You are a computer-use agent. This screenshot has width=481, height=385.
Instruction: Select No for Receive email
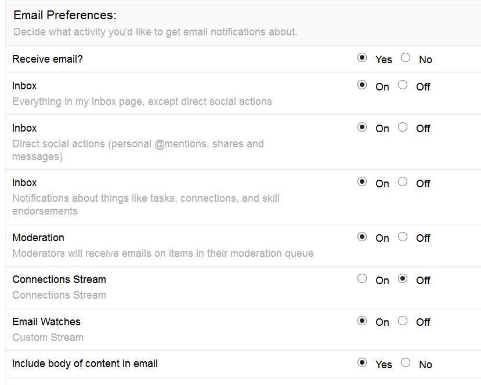click(406, 57)
